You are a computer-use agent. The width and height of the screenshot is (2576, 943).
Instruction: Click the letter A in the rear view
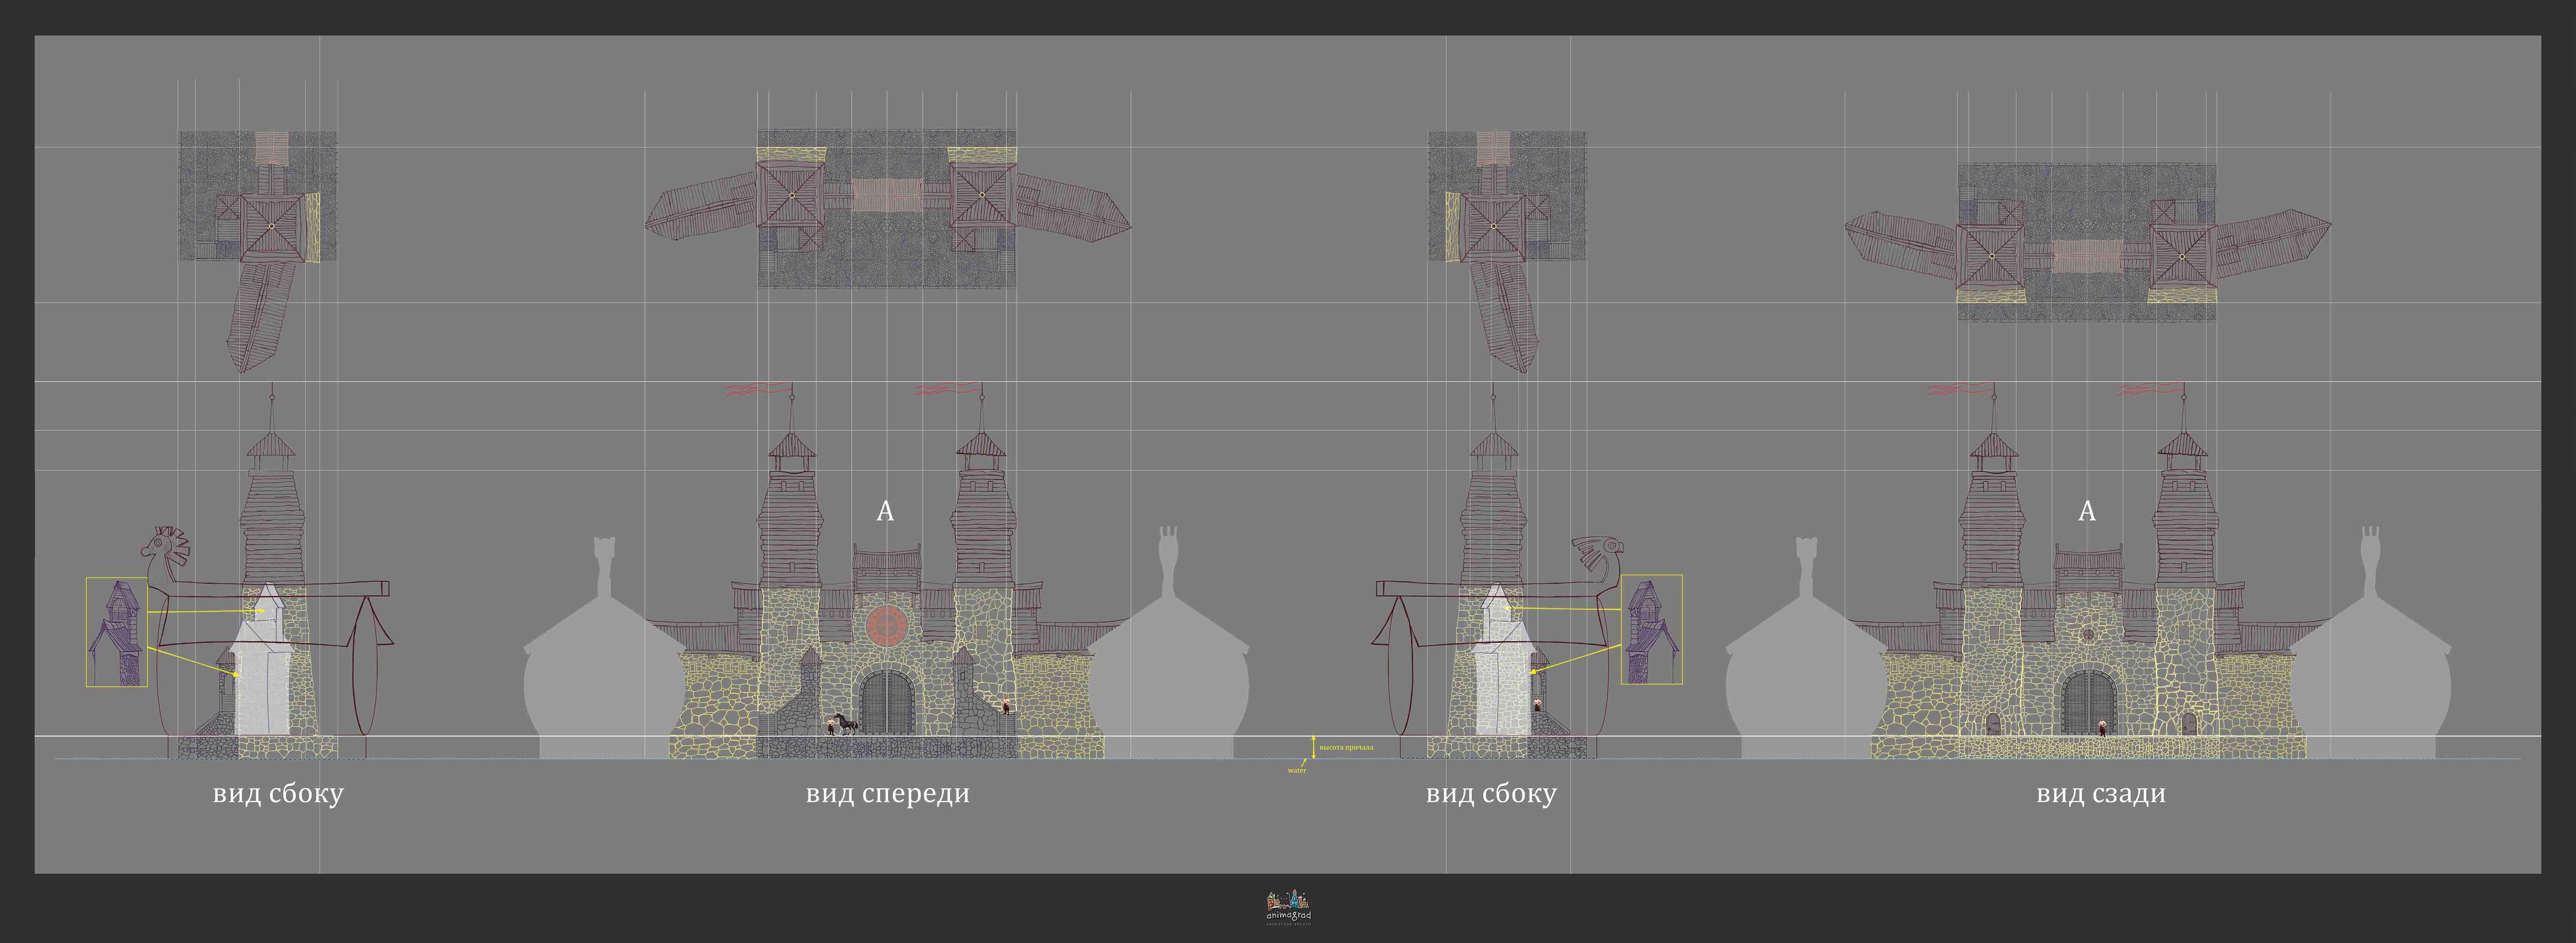click(x=2087, y=511)
